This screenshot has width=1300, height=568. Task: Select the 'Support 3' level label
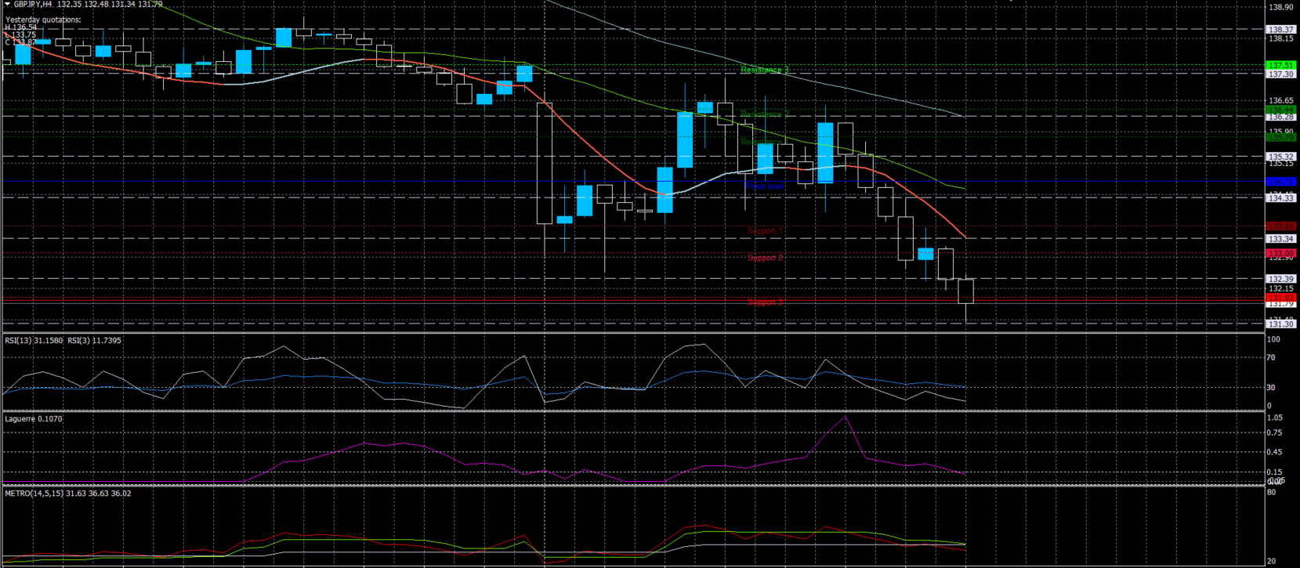point(765,302)
